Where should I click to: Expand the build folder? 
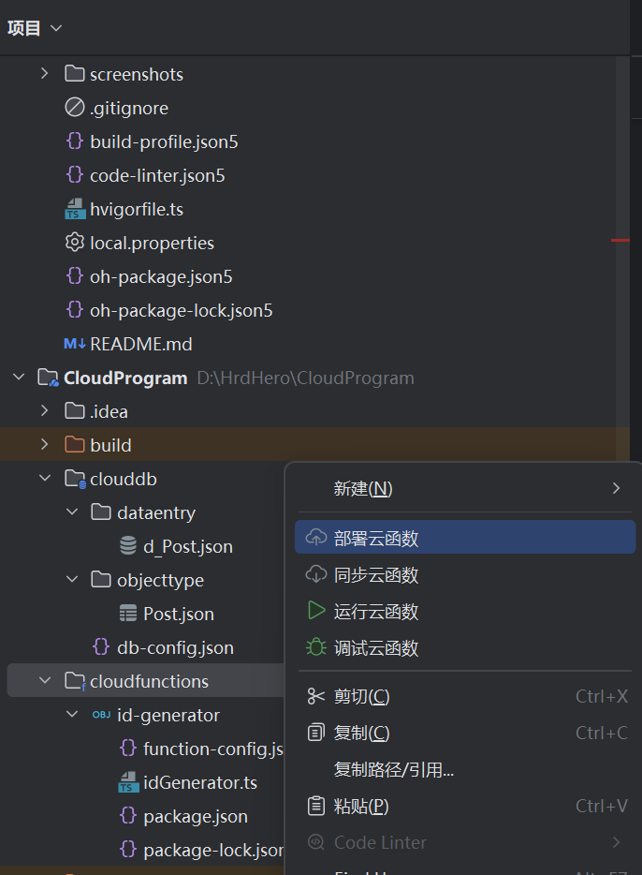[44, 445]
